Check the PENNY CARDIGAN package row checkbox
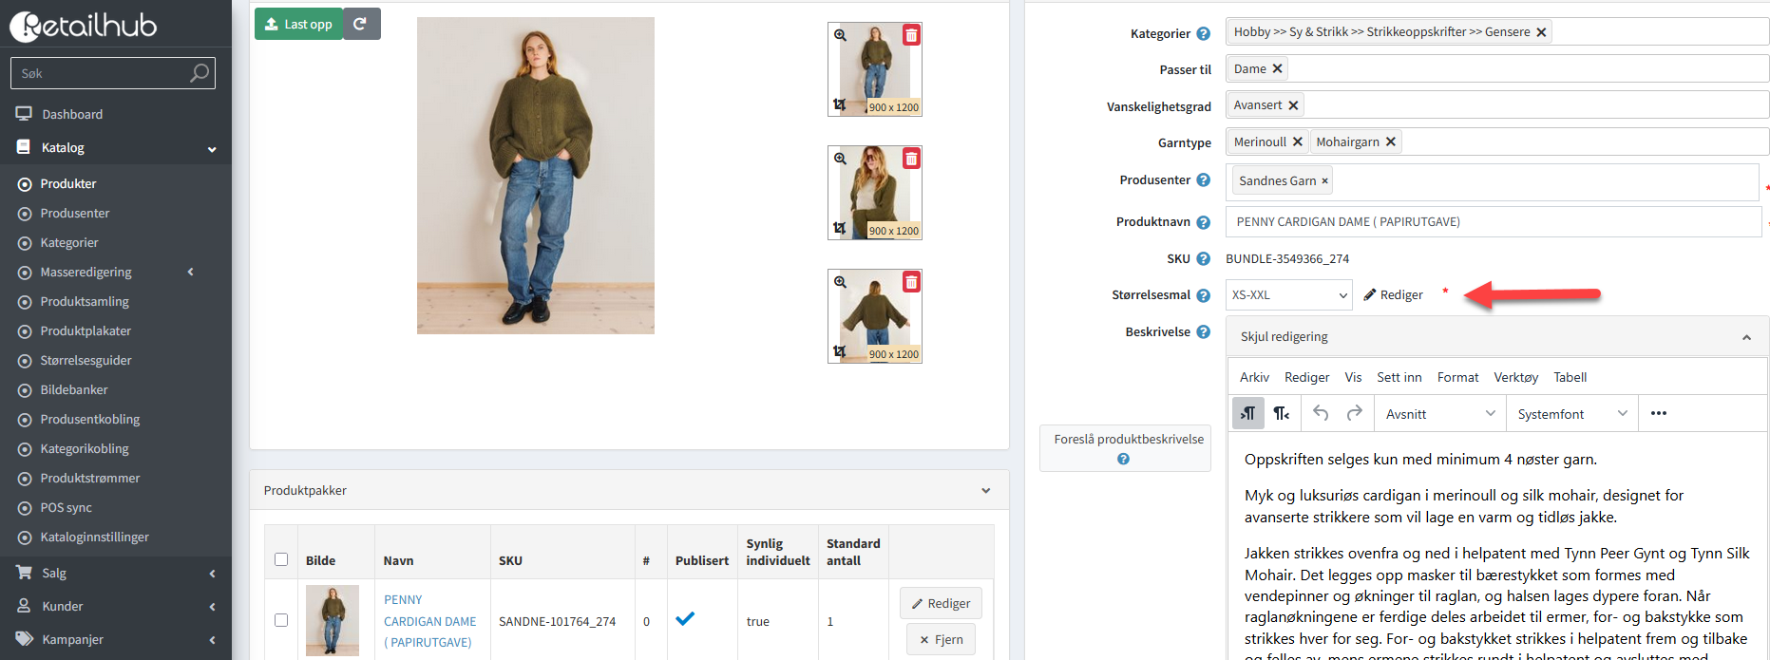Image resolution: width=1770 pixels, height=660 pixels. pos(281,620)
